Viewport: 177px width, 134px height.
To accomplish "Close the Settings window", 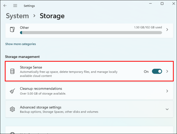I will (x=174, y=4).
